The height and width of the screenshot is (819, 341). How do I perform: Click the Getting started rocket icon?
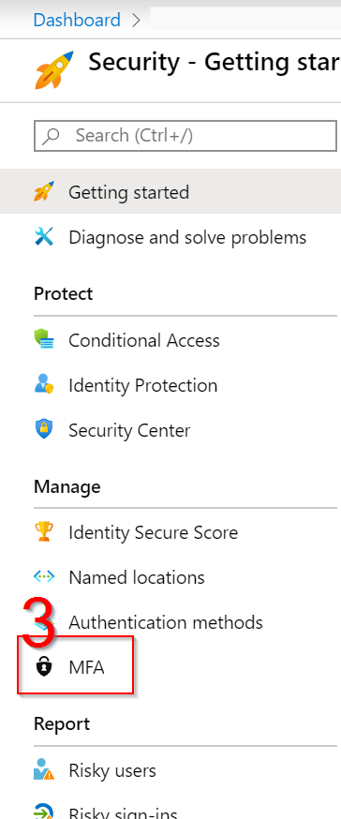click(x=44, y=192)
